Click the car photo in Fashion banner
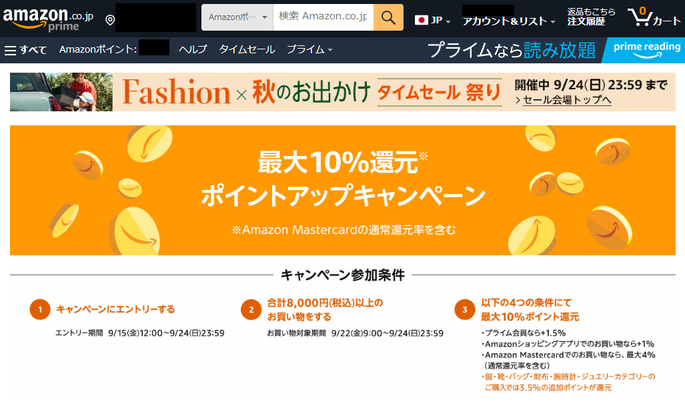 pos(61,92)
